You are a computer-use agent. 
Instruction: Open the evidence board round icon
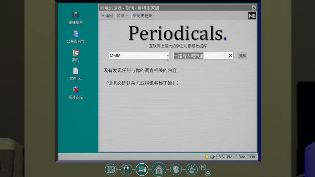[x=111, y=170]
